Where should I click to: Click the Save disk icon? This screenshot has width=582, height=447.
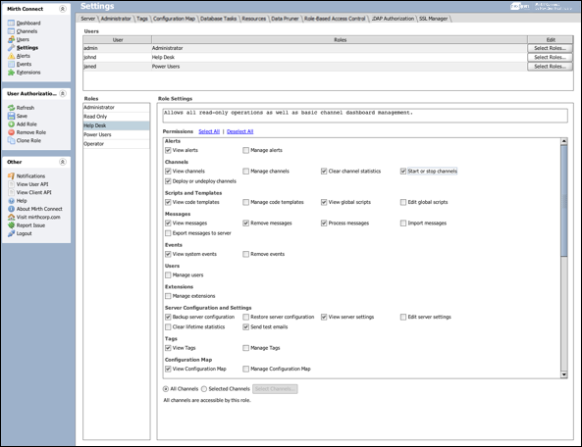[x=11, y=116]
